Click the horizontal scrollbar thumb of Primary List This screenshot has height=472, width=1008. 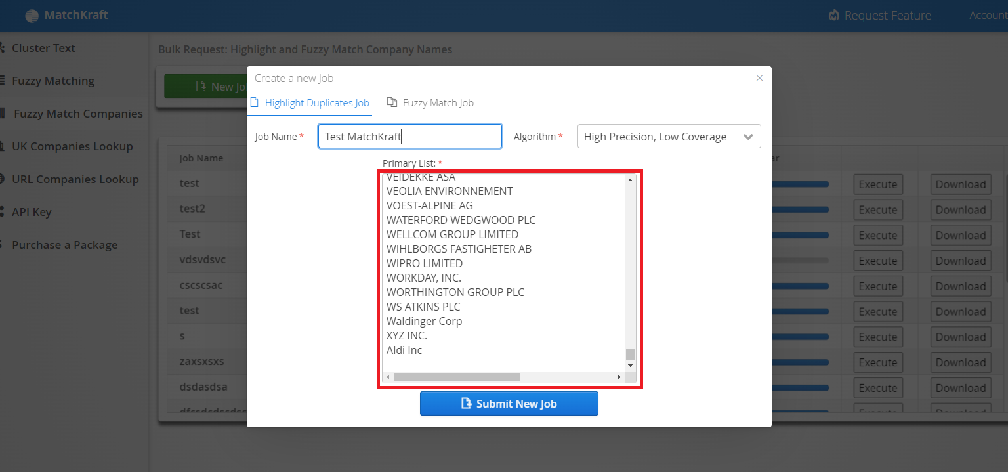click(456, 377)
